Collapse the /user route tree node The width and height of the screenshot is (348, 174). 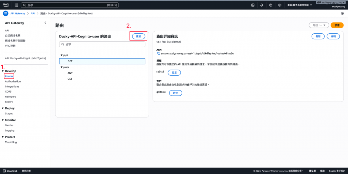(x=62, y=67)
